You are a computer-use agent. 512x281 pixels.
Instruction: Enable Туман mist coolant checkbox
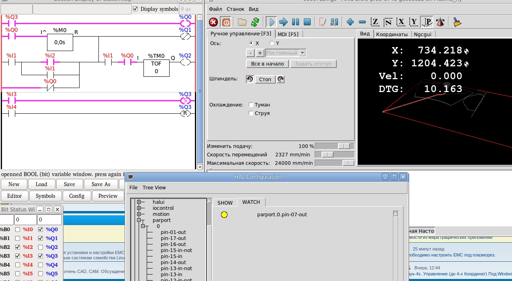tap(251, 105)
